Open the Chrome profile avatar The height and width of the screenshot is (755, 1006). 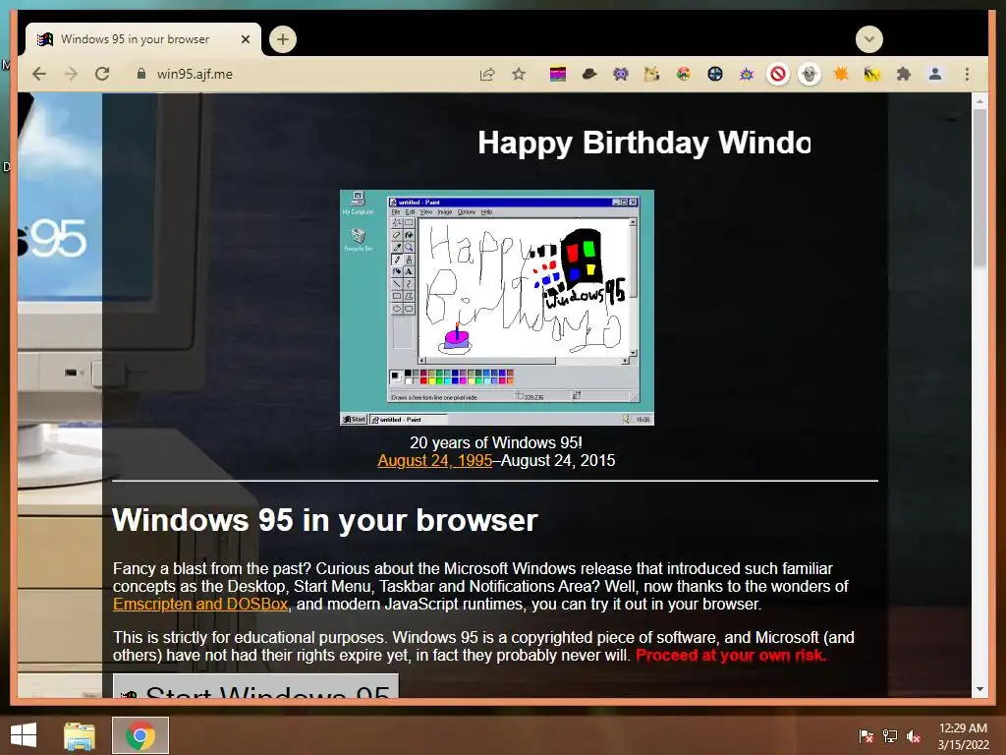(x=935, y=75)
